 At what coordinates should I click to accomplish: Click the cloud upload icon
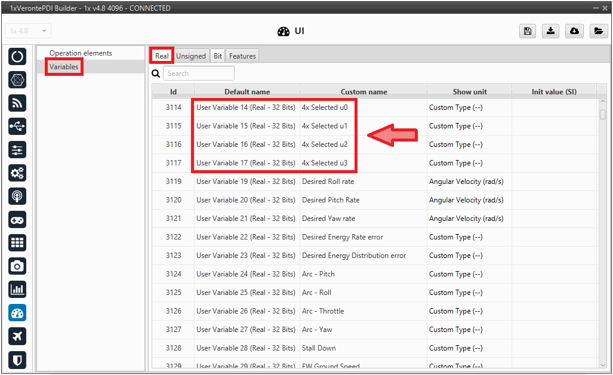[x=574, y=32]
